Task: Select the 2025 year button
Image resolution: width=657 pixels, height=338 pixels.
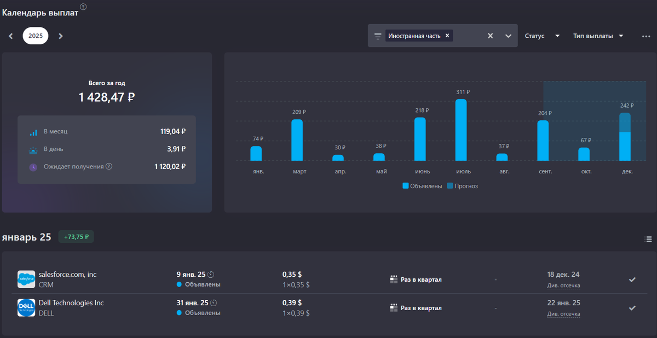Action: (36, 36)
